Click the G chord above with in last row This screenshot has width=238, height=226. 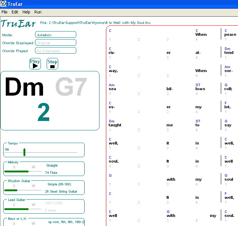coord(168,212)
